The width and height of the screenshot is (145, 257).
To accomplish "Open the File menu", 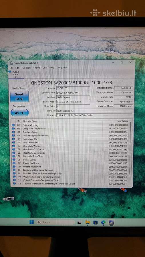I will (x=11, y=68).
